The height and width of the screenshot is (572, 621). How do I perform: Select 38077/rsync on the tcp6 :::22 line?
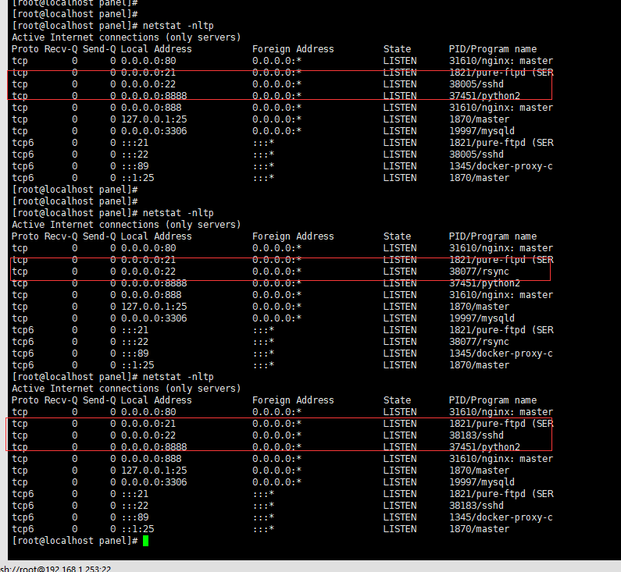point(479,342)
